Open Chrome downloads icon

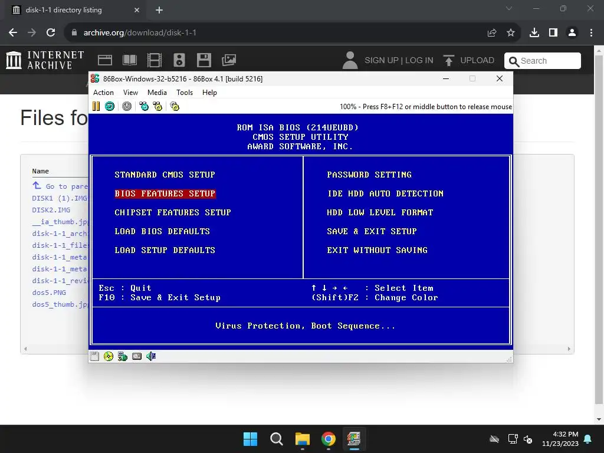tap(534, 33)
